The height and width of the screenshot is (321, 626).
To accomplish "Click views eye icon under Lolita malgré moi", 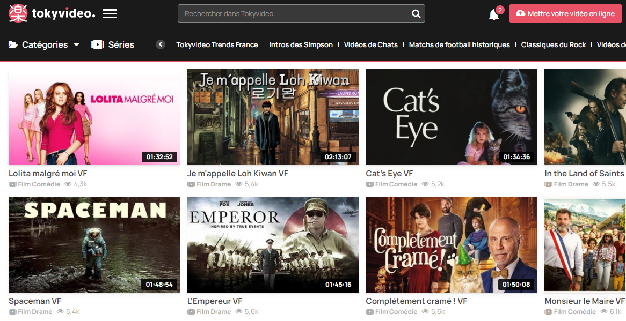I will pos(68,184).
